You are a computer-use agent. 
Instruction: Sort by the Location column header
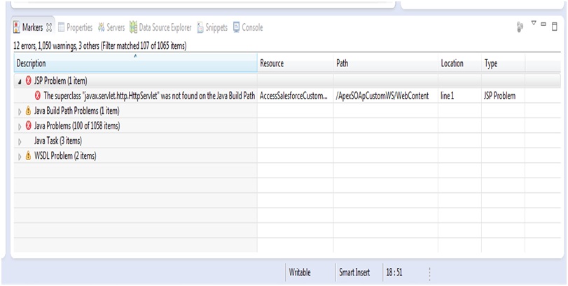pos(459,63)
